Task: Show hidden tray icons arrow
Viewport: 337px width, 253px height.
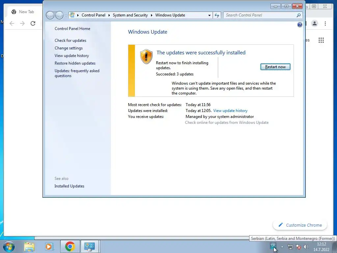Action: [x=282, y=247]
